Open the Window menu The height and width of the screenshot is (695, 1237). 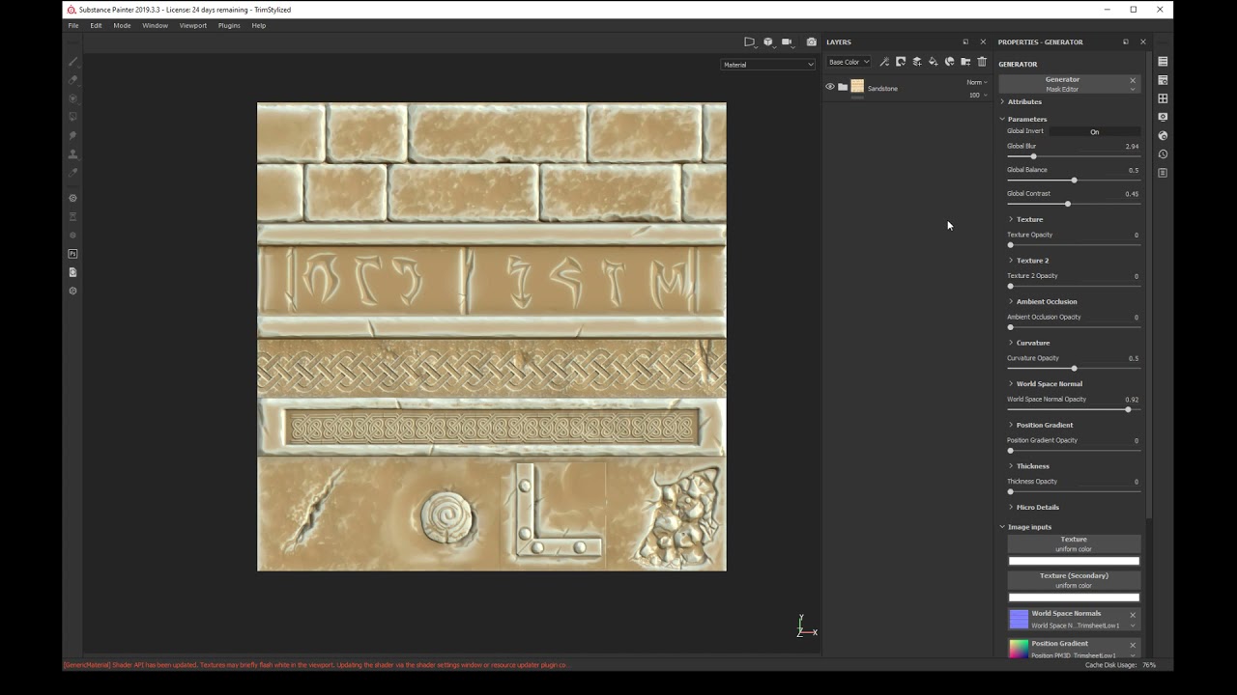(155, 25)
